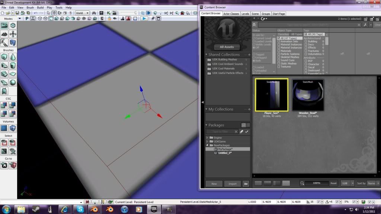
Task: Toggle Game View G icon
Action: [x=102, y=19]
